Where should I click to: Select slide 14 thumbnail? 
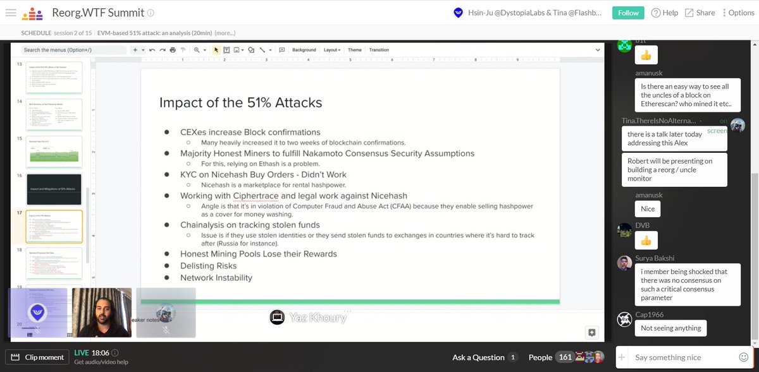pos(54,114)
